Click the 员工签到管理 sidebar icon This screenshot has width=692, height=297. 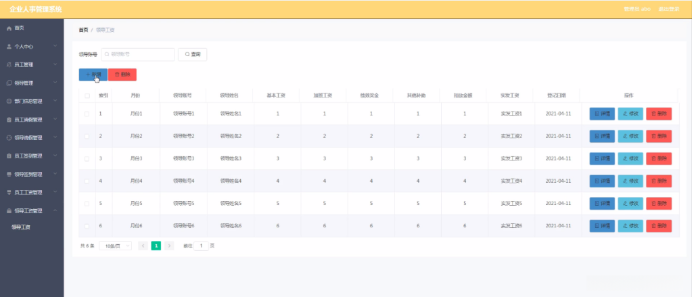(x=9, y=156)
